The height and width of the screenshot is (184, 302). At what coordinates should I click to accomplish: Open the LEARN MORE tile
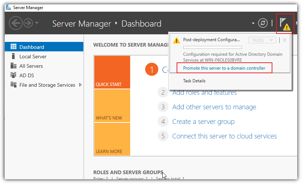click(x=112, y=139)
